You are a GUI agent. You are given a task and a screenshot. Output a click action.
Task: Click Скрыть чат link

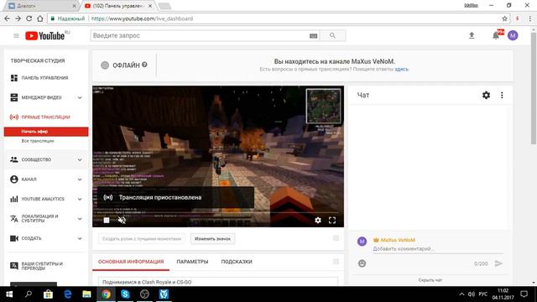[x=430, y=280]
